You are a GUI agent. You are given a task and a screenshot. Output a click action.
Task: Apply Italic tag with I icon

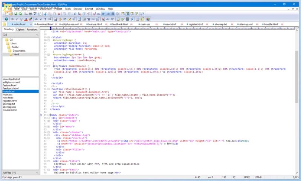point(17,19)
